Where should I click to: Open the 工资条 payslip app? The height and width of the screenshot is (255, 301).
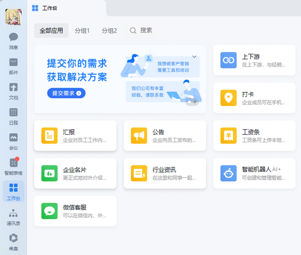point(254,136)
